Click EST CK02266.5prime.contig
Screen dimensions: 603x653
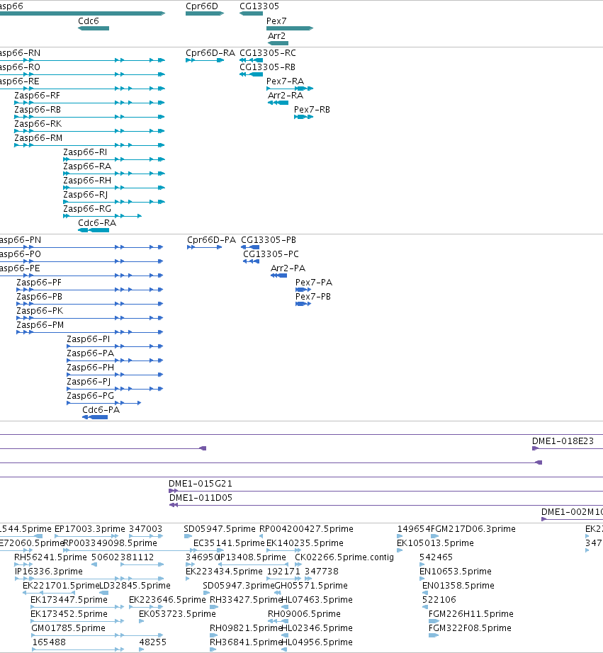point(344,557)
